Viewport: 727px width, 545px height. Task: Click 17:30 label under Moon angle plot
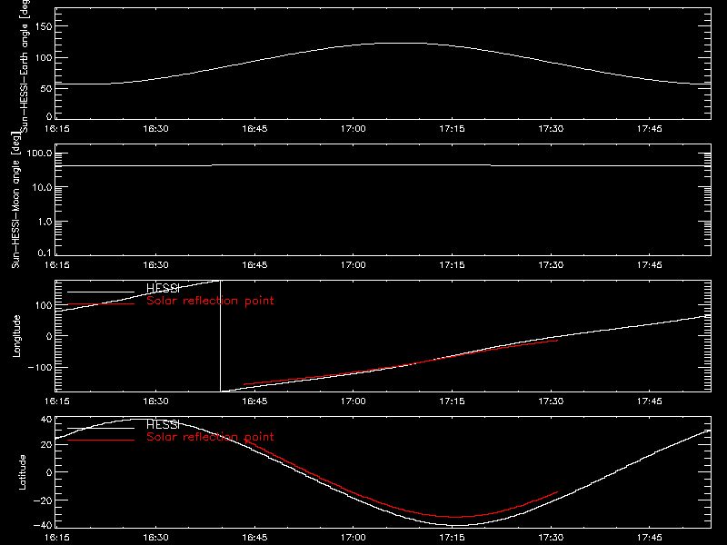pos(551,265)
